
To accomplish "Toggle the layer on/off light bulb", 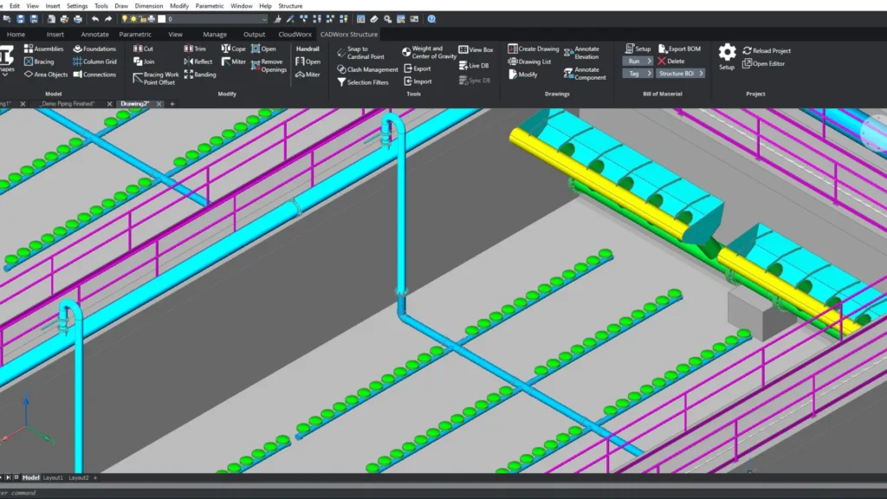I will point(125,18).
